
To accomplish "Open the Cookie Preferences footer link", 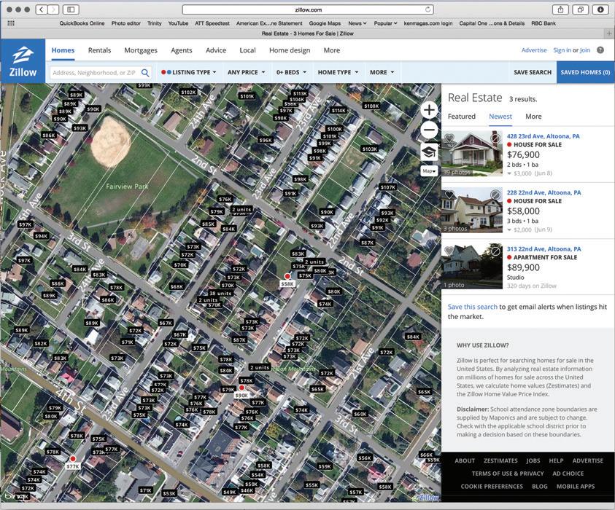I will pos(492,486).
